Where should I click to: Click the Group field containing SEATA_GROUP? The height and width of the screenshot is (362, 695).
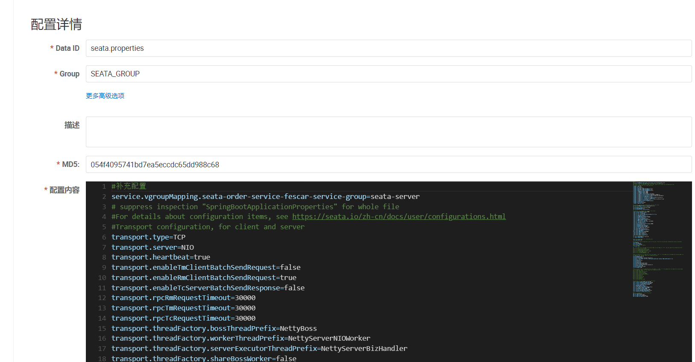point(389,74)
